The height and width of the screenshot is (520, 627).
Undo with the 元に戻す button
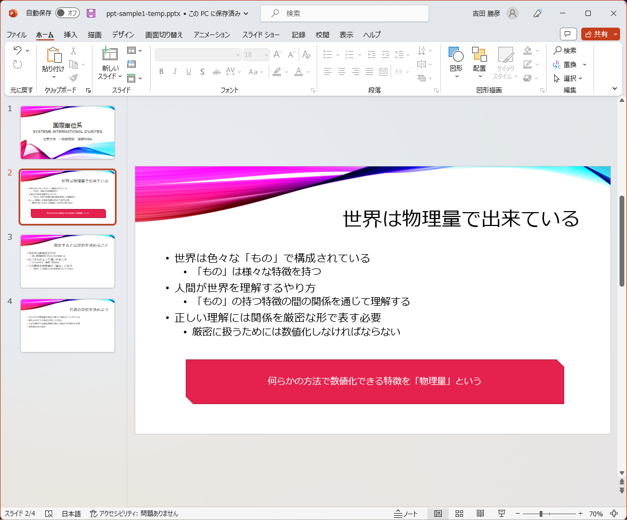18,50
